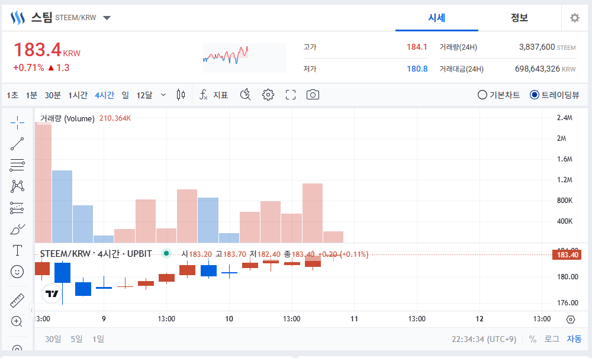Select the XABCD pattern tool
592x358 pixels.
click(x=17, y=186)
